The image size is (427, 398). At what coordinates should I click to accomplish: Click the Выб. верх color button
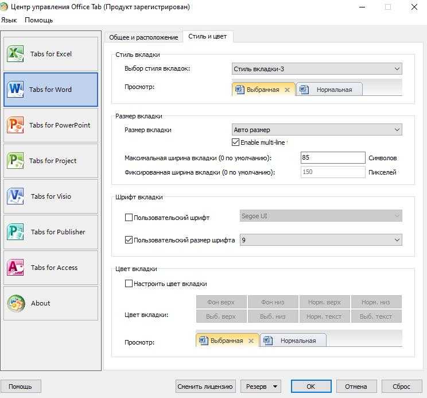[x=221, y=316]
